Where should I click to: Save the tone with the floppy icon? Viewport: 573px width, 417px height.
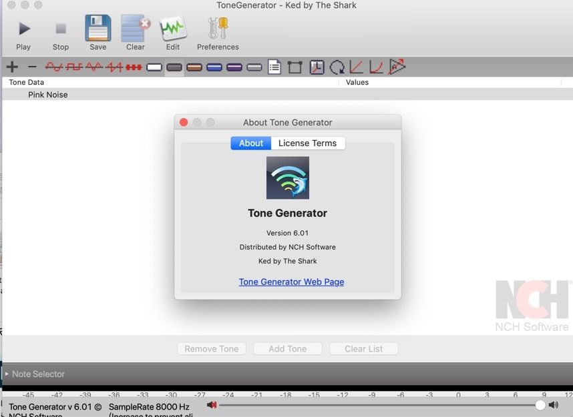pyautogui.click(x=98, y=33)
